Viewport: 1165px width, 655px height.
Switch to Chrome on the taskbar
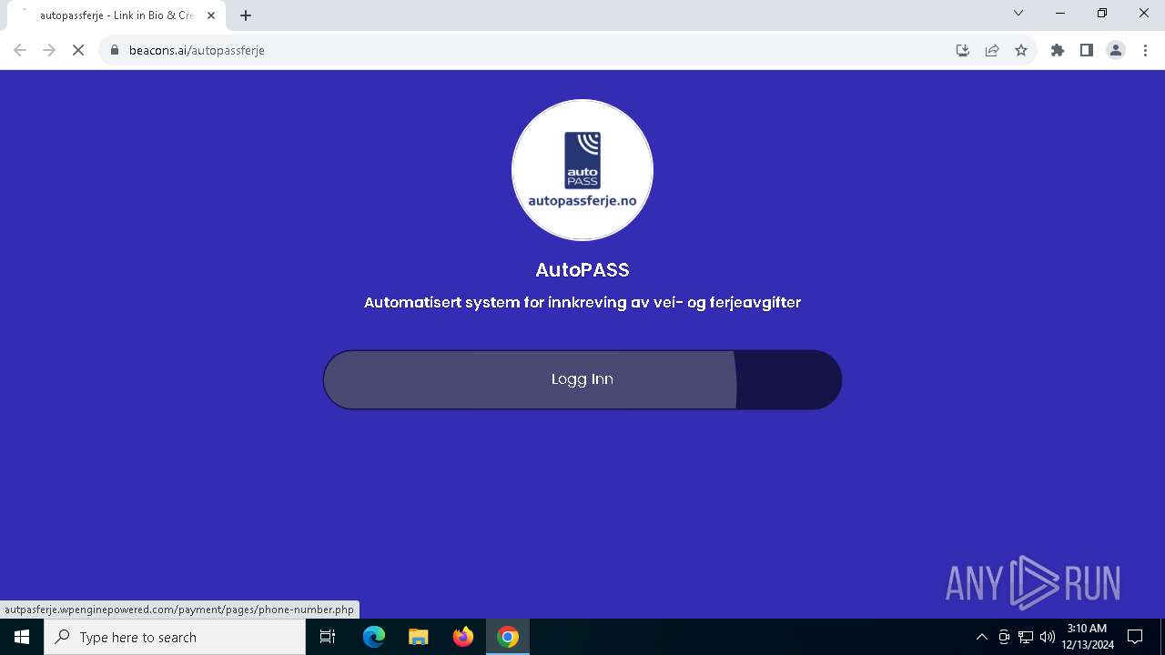point(508,637)
